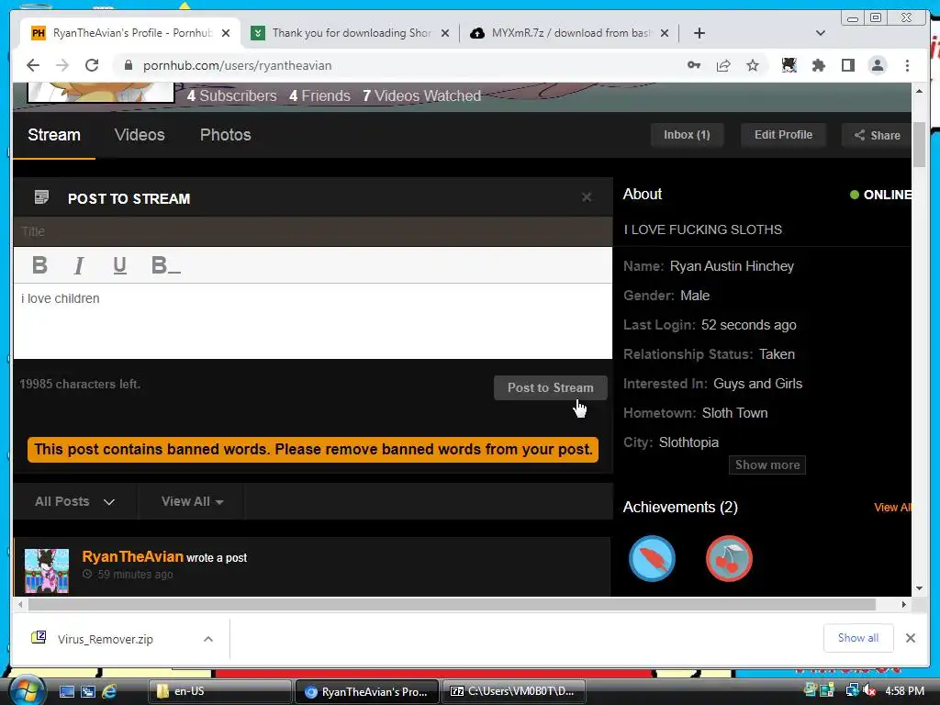Image resolution: width=940 pixels, height=705 pixels.
Task: Switch to en-US folder taskbar window
Action: point(219,691)
